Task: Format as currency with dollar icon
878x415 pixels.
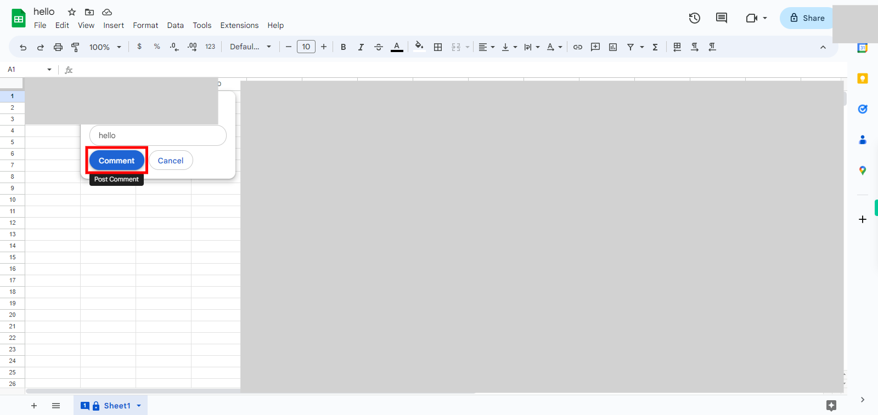Action: [139, 47]
